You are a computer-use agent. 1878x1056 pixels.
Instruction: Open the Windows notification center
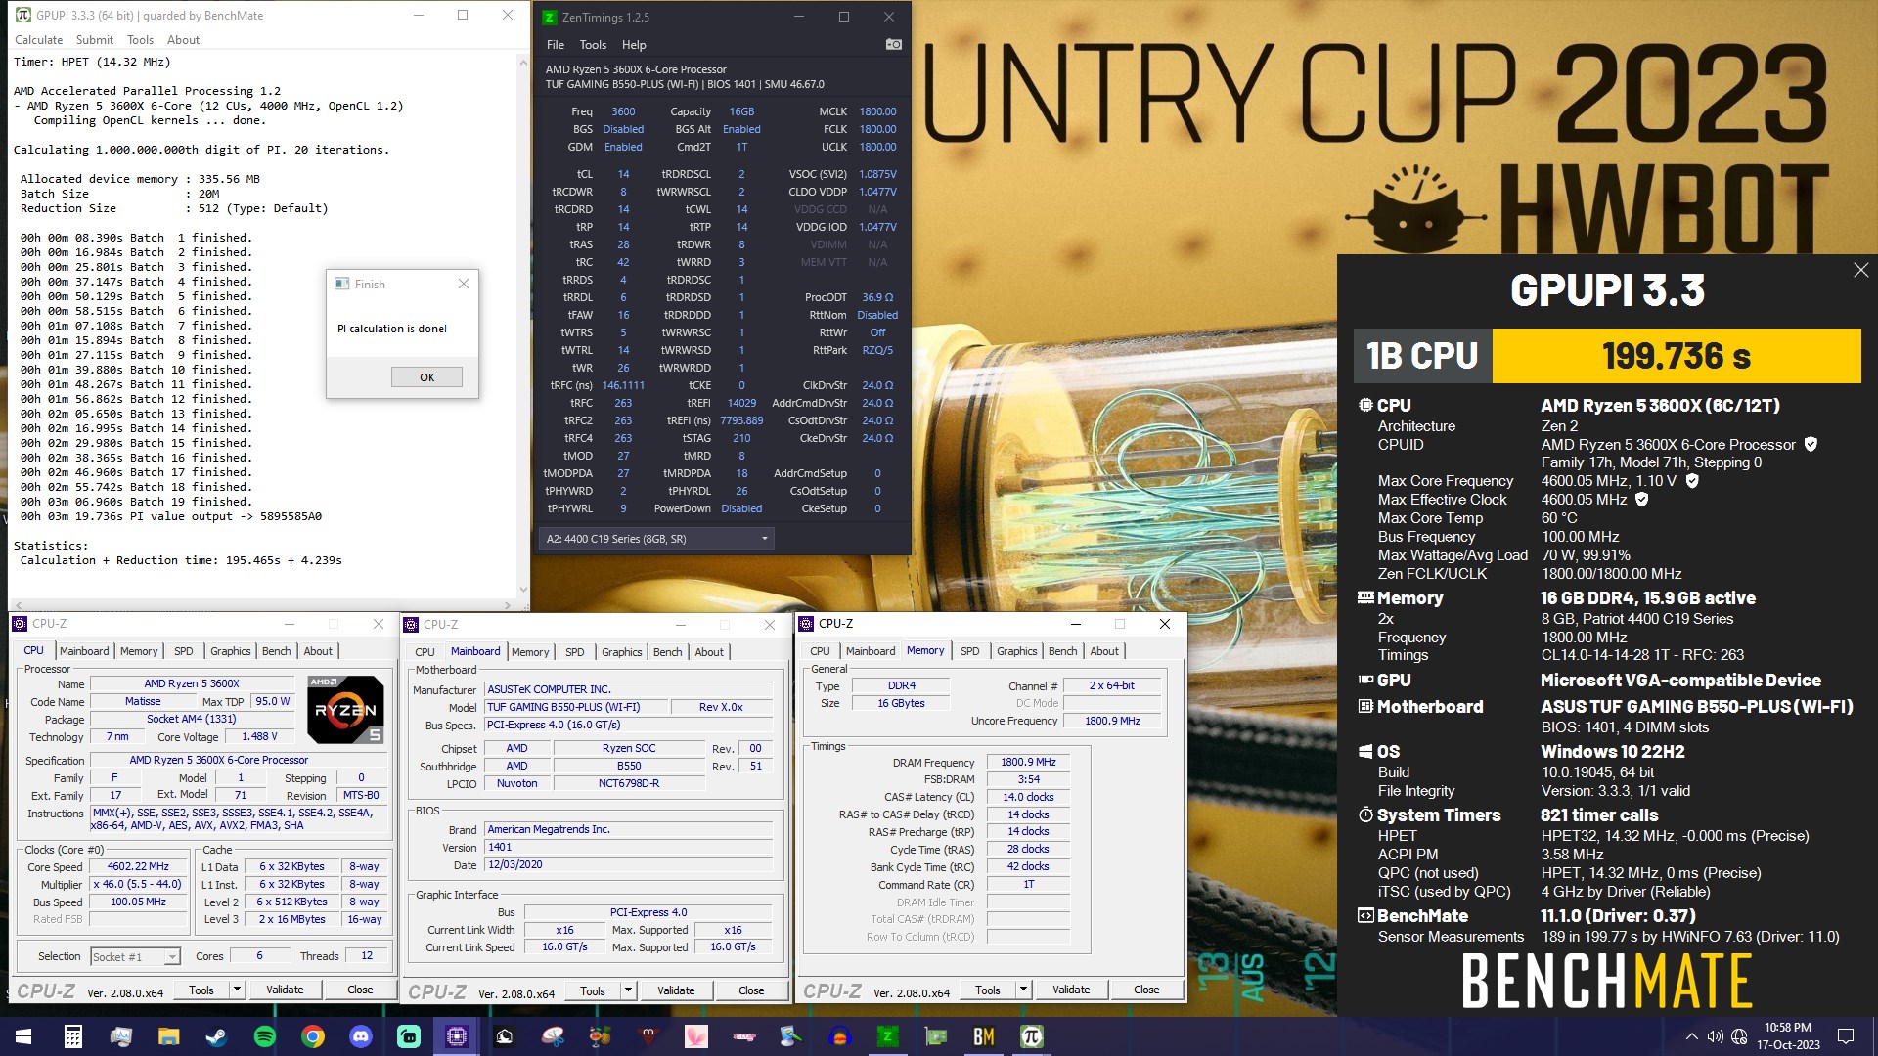tap(1846, 1036)
